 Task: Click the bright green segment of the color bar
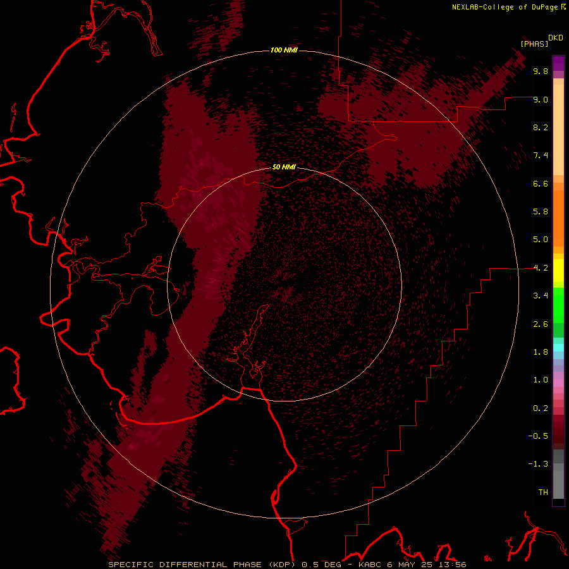coord(558,305)
